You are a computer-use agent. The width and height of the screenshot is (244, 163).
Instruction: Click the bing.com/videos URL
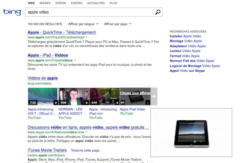coord(39,84)
